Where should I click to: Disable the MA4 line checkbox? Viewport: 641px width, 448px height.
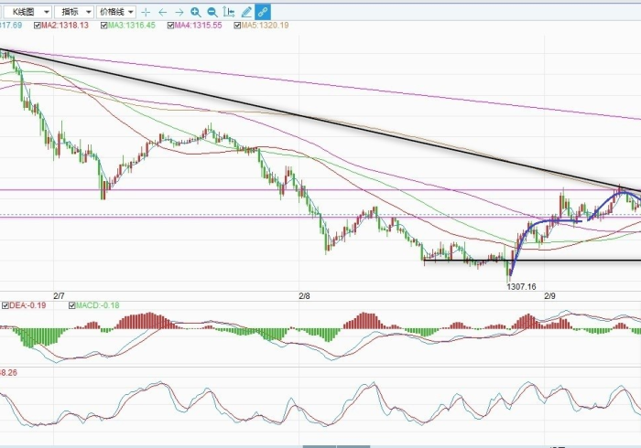pos(169,26)
